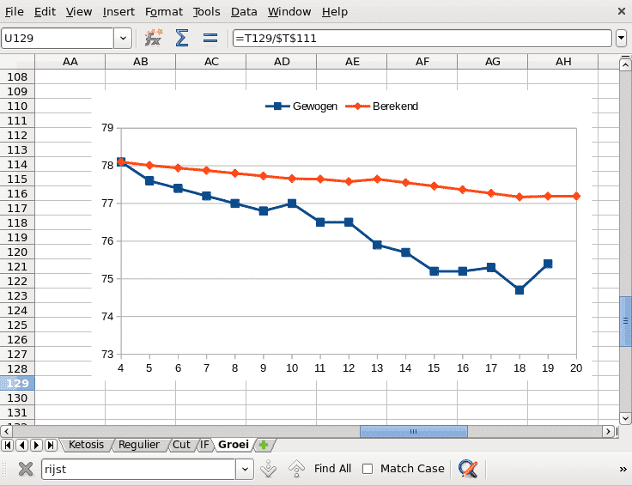Screen dimensions: 632x486
Task: Switch to the Ketosis sheet tab
Action: pyautogui.click(x=86, y=445)
